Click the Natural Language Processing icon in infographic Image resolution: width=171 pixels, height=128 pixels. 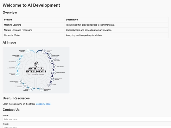pos(52,79)
